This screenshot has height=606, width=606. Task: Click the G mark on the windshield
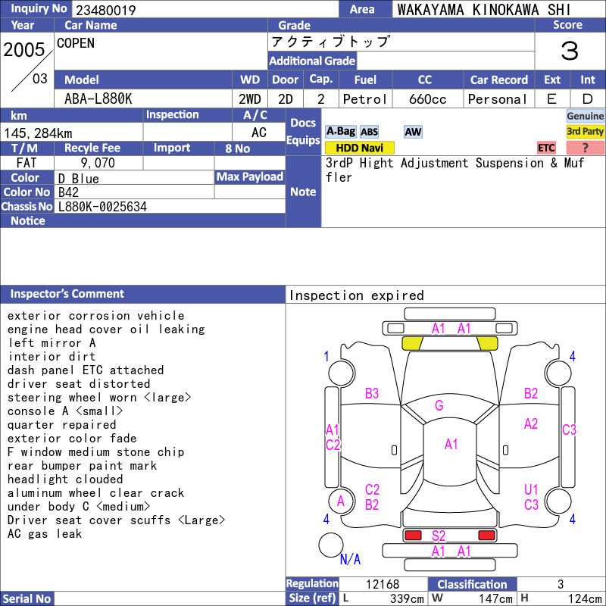pos(439,405)
